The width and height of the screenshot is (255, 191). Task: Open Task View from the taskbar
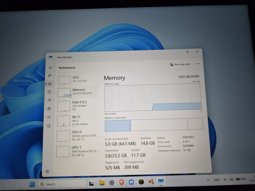tap(92, 183)
